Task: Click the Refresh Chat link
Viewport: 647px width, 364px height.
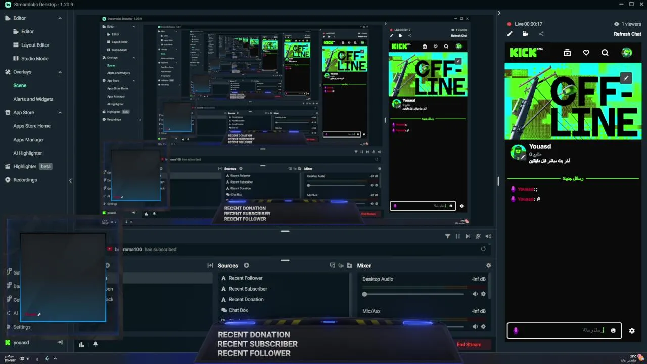Action: [x=627, y=34]
